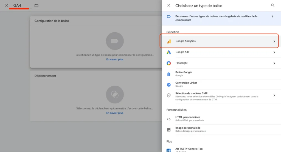Open En savoir plus under tag configuration
The image size is (281, 152).
point(115,59)
